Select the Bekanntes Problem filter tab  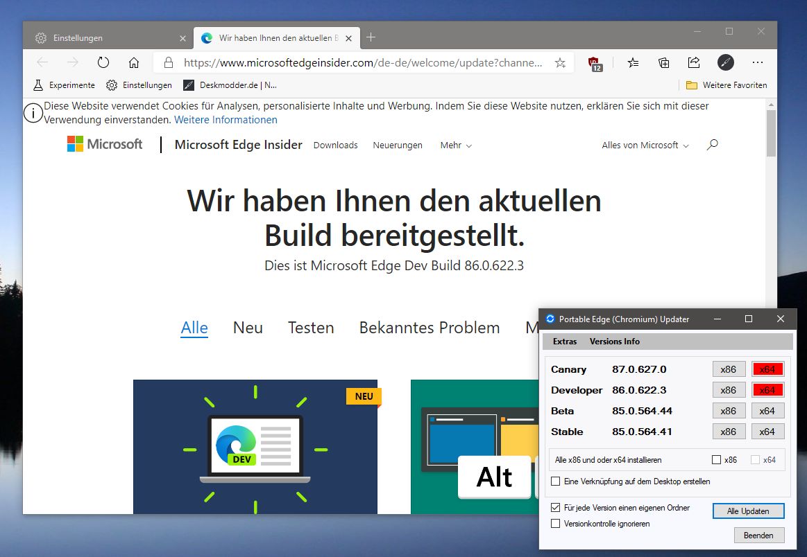pos(430,328)
